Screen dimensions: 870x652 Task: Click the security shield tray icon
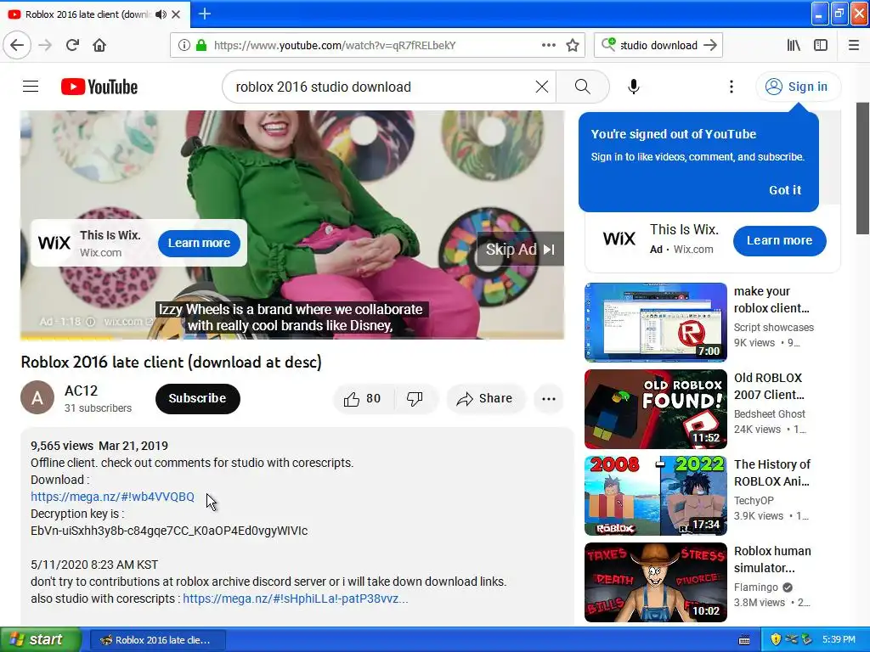pyautogui.click(x=775, y=639)
